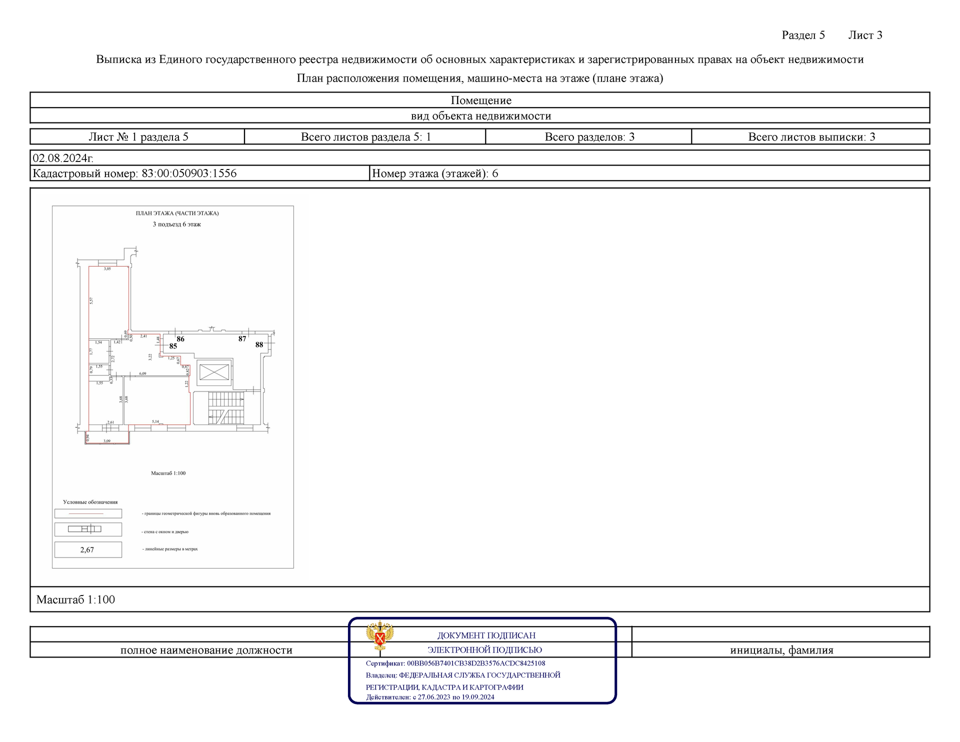Click 'Лист № 1 раздела 5' cell
The image size is (960, 742).
[x=138, y=137]
